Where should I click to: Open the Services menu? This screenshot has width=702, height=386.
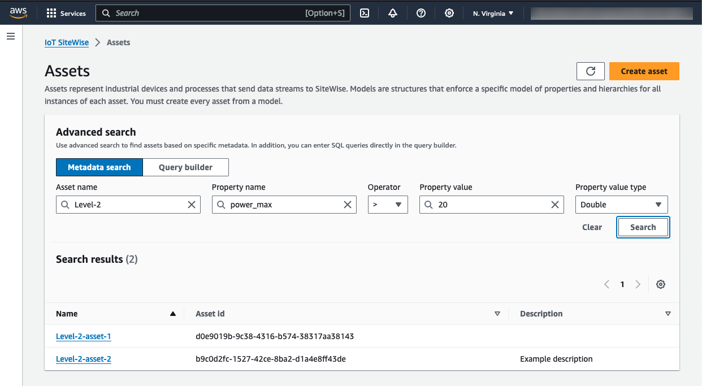tap(66, 13)
